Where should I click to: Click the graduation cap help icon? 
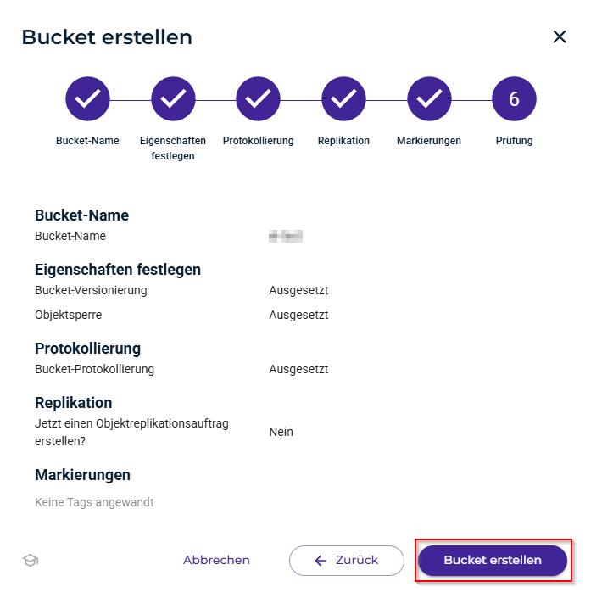31,560
